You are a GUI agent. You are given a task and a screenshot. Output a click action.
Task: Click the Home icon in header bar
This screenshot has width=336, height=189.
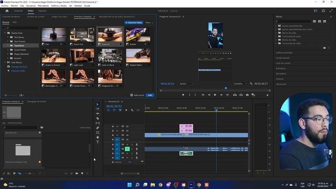tap(7, 10)
